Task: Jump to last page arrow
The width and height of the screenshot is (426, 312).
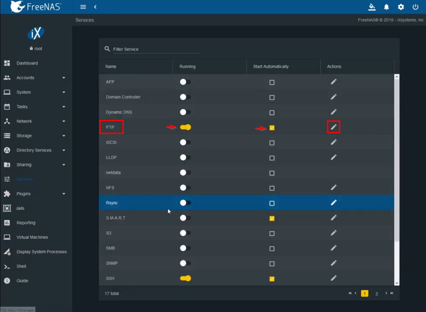Action: click(x=392, y=293)
